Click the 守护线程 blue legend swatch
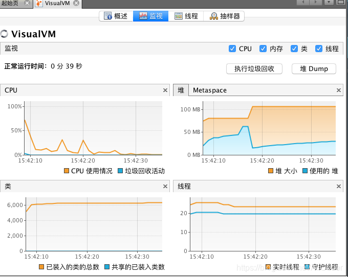Screen dimensions: 348x277 click(x=307, y=267)
